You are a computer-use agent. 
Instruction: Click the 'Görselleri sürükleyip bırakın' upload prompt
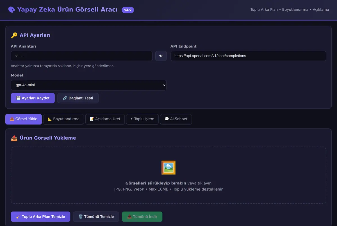[168, 183]
